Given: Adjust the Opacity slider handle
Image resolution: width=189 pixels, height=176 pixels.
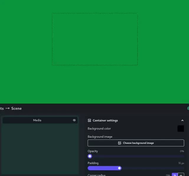Looking at the screenshot, I should point(90,156).
